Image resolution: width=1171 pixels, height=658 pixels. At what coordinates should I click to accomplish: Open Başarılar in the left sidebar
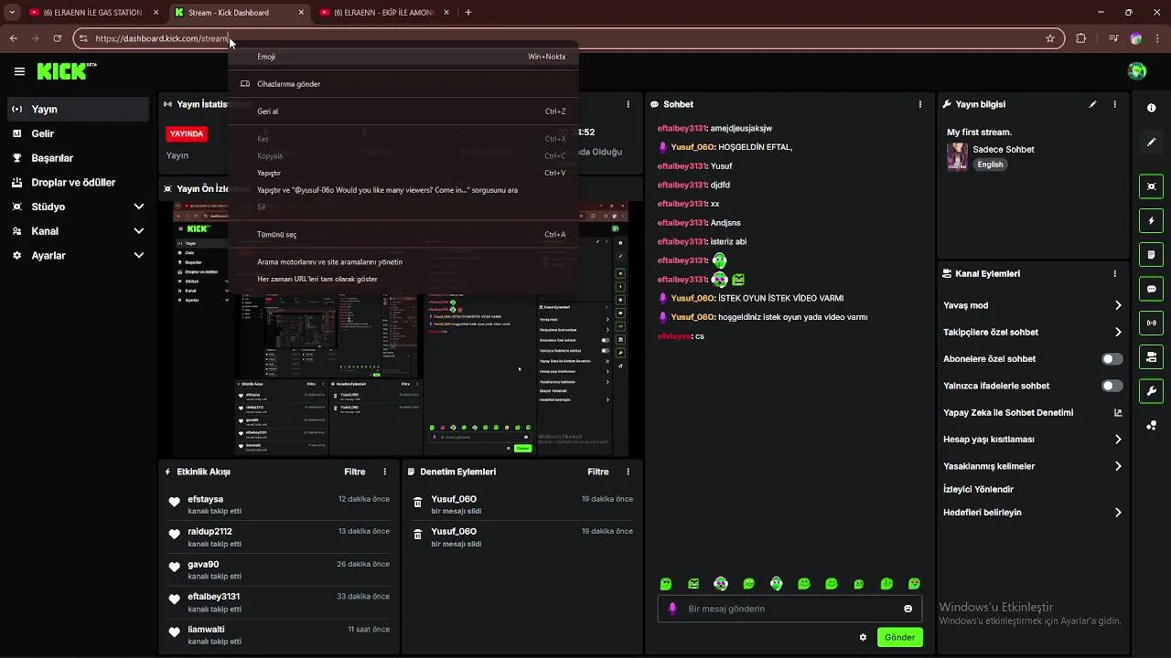(x=78, y=158)
